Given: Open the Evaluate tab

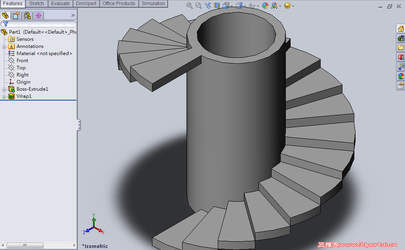Looking at the screenshot, I should [60, 4].
